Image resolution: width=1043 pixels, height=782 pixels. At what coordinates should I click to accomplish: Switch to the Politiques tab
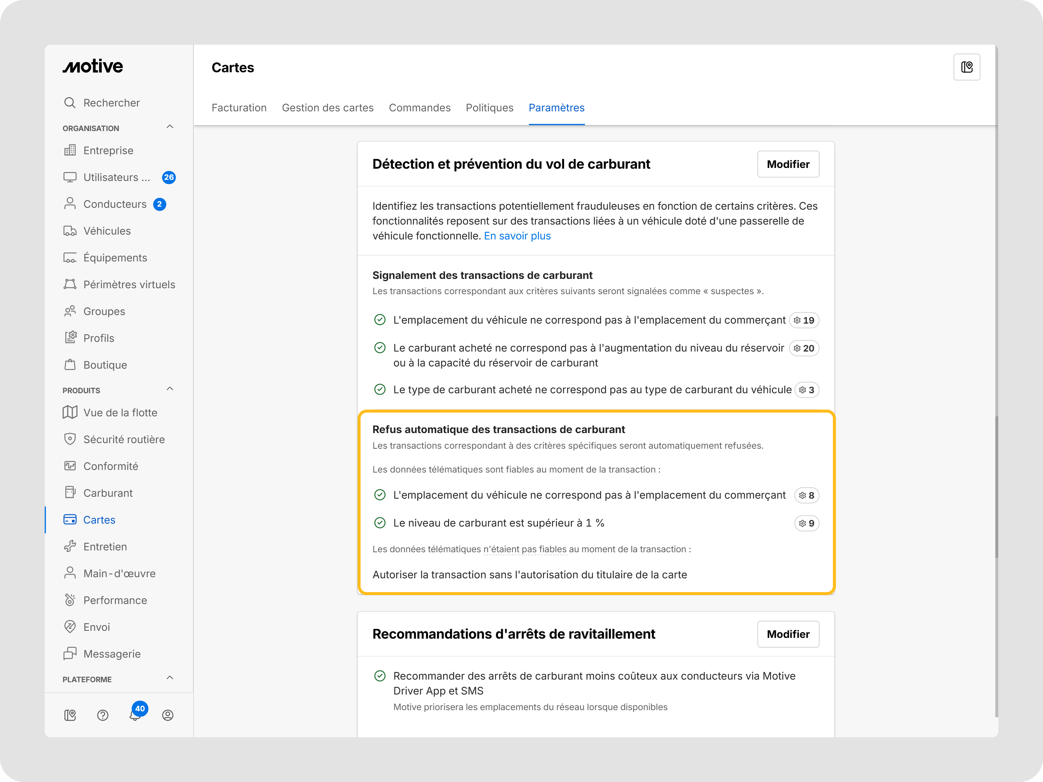(489, 108)
